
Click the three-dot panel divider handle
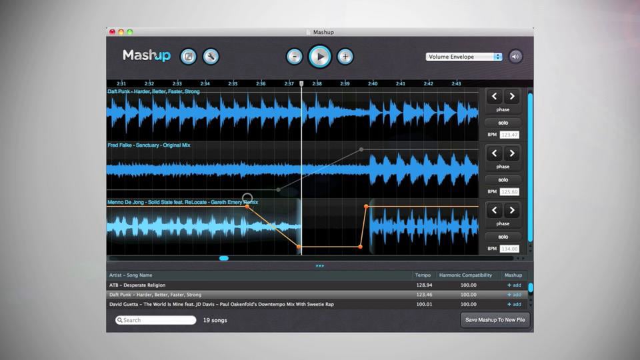[x=319, y=266]
